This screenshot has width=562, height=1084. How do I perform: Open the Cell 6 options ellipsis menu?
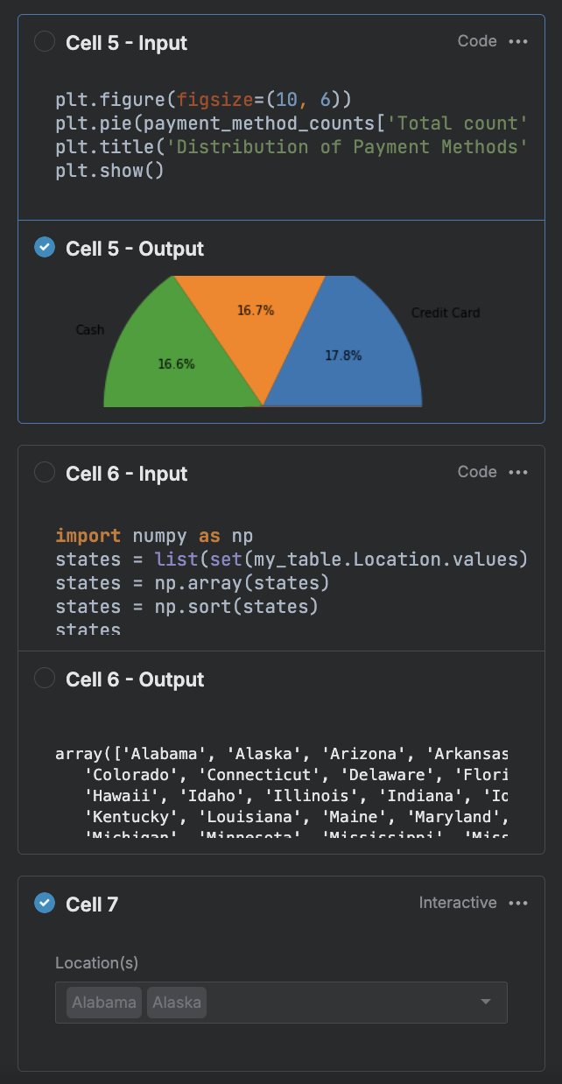click(519, 472)
